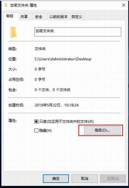The height and width of the screenshot is (188, 129).
Task: Click the folder name field 加密文件夹
Action: point(78,32)
